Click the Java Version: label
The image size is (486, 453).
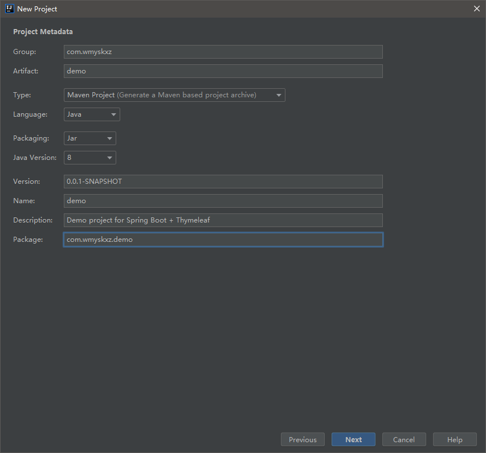click(35, 158)
